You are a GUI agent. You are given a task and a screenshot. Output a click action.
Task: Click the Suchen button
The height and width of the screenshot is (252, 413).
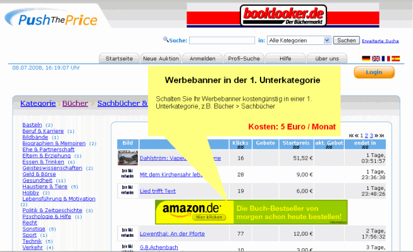point(347,41)
